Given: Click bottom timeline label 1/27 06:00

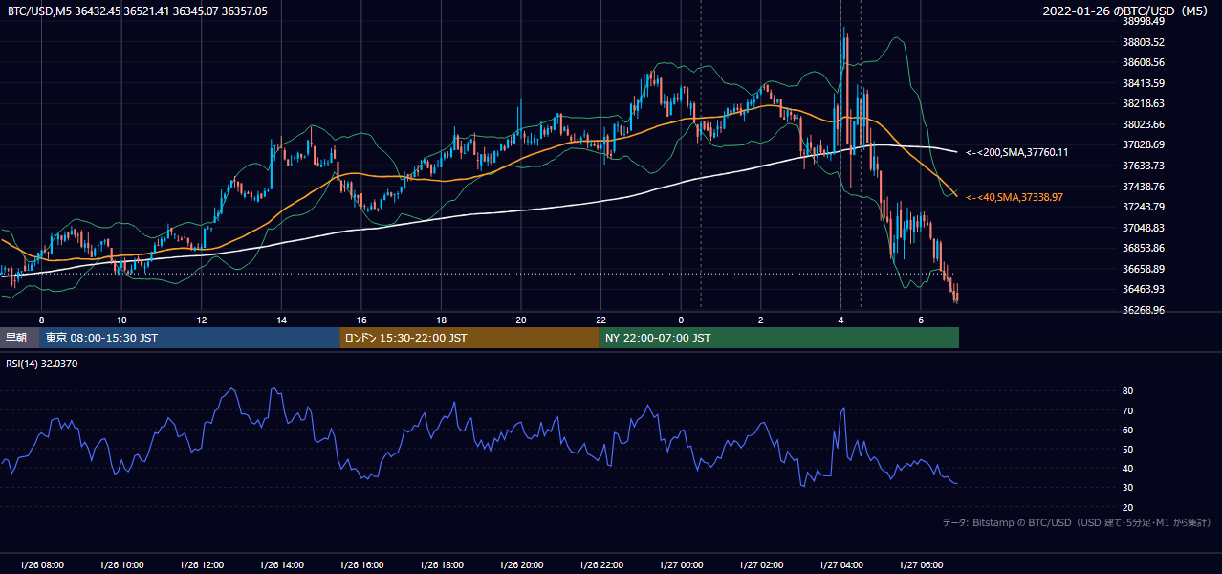Looking at the screenshot, I should click(920, 565).
